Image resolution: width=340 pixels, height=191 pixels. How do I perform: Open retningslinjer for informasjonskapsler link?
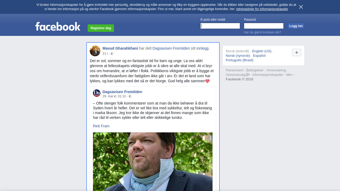point(262,9)
